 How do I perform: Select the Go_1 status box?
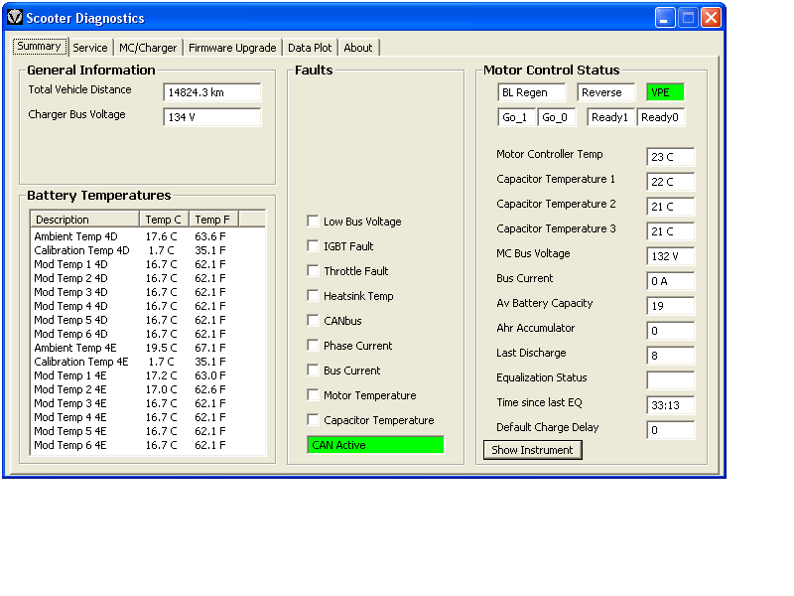point(516,117)
